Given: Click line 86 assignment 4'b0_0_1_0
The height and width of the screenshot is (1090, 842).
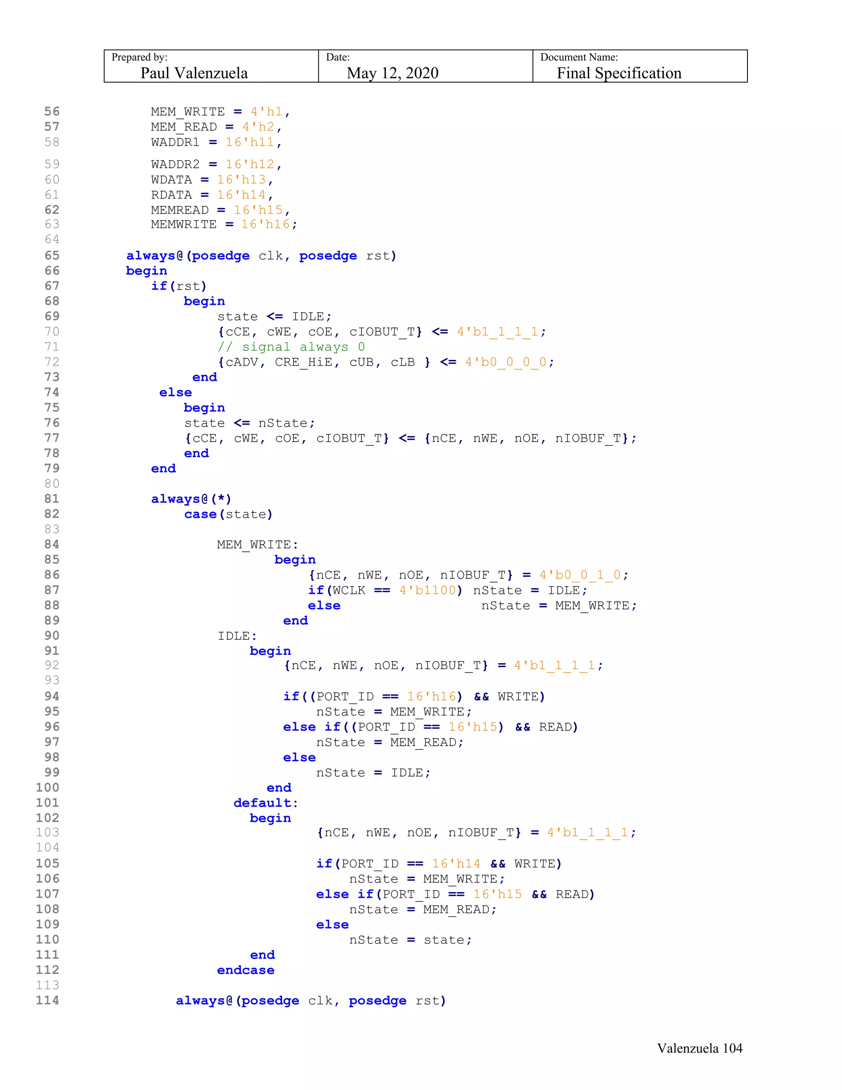Looking at the screenshot, I should 469,575.
